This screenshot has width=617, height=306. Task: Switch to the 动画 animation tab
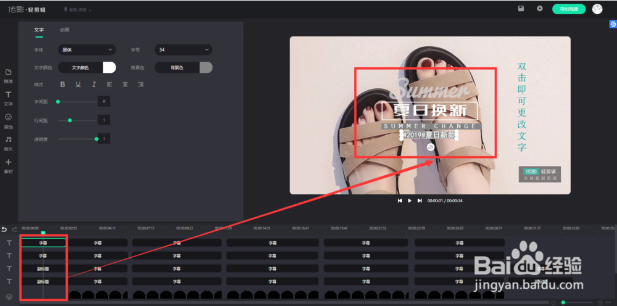pyautogui.click(x=65, y=30)
